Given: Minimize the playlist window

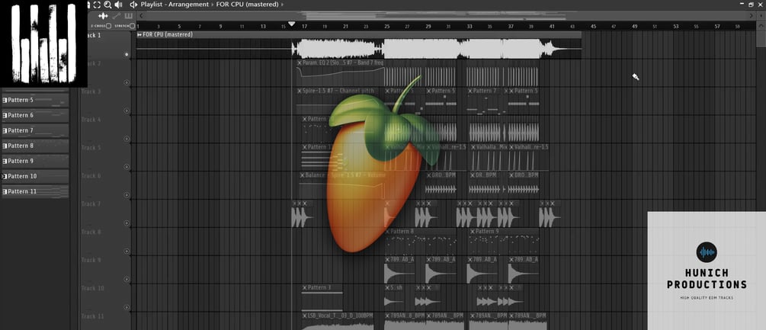Looking at the screenshot, I should click(x=742, y=5).
